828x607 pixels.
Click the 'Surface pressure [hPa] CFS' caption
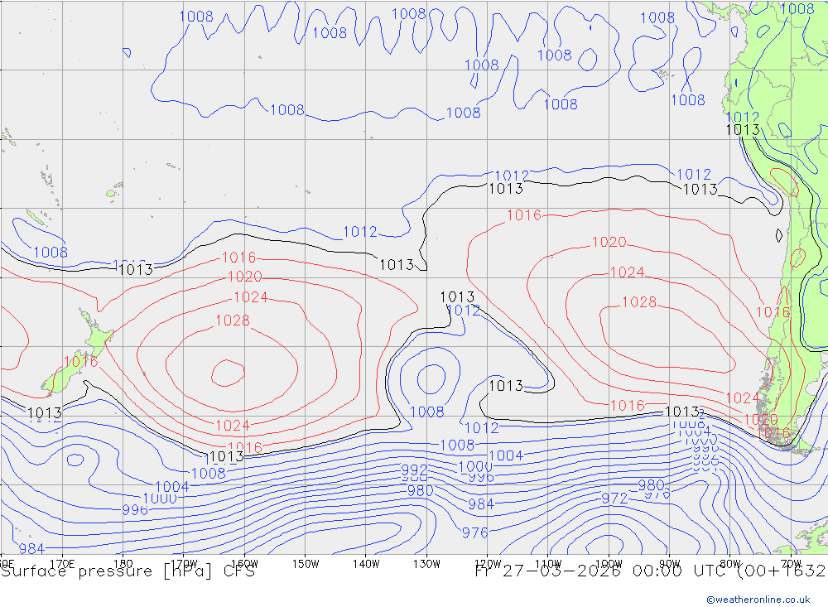tap(128, 571)
